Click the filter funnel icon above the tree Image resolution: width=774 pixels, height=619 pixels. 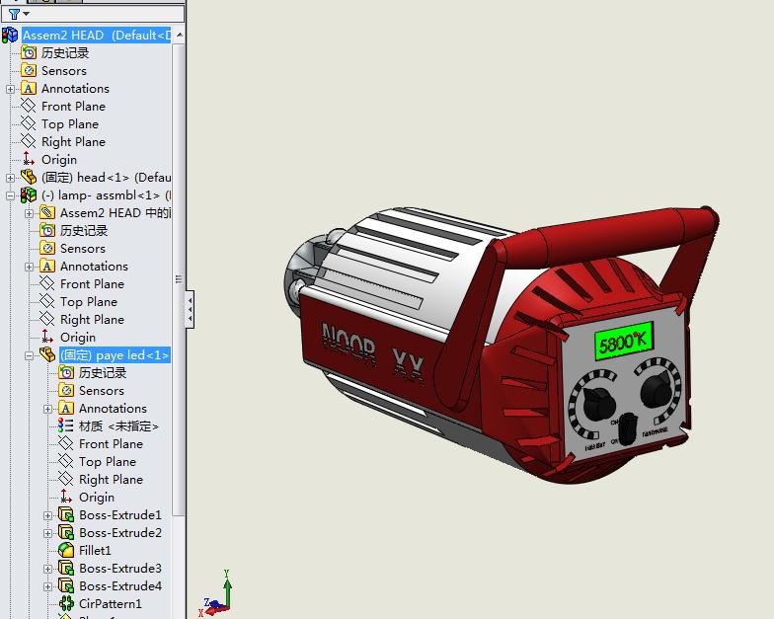(14, 14)
